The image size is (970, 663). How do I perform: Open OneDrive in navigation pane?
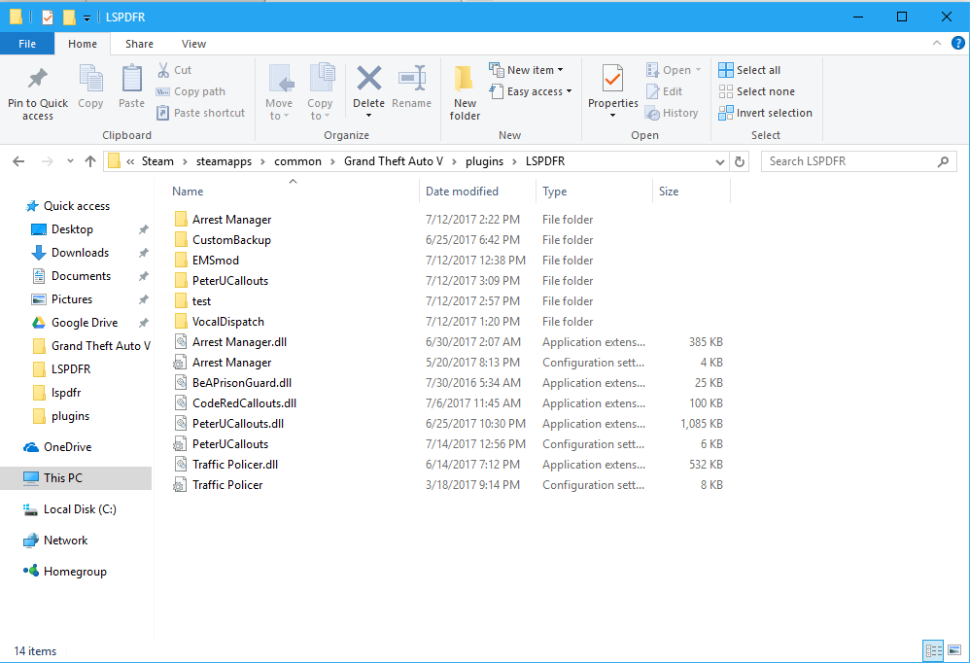(x=67, y=446)
